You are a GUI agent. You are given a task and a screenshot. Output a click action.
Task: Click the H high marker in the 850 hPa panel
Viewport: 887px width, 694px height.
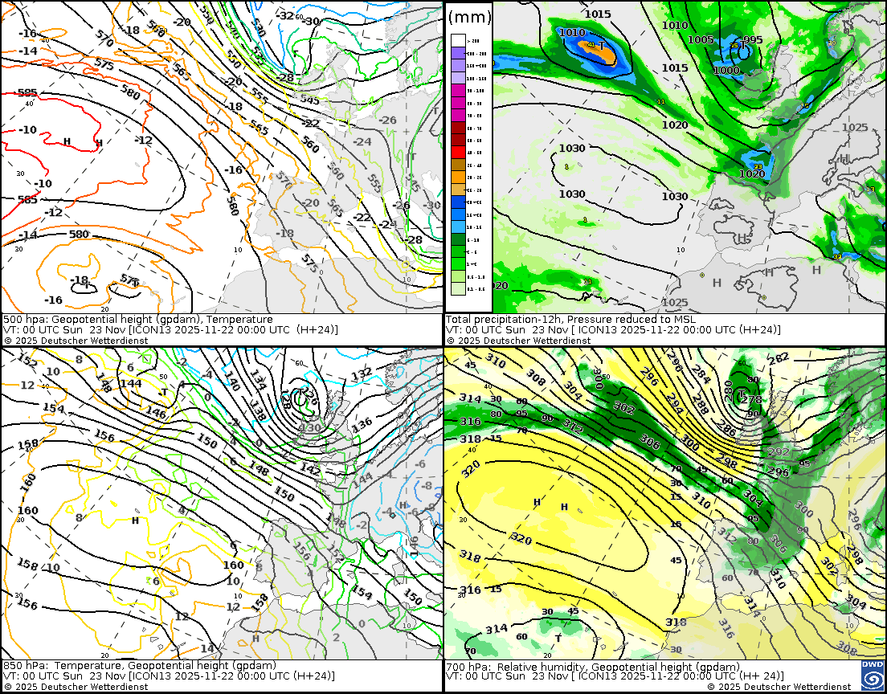[x=135, y=520]
